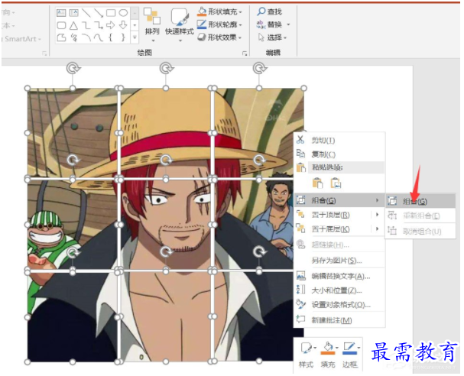Screen dimensions: 464x376
Task: Click 填充 fill button in mini toolbar
Action: pos(329,355)
